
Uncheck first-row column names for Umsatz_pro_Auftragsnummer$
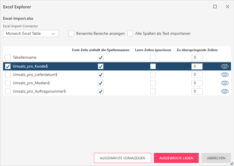[101, 91]
